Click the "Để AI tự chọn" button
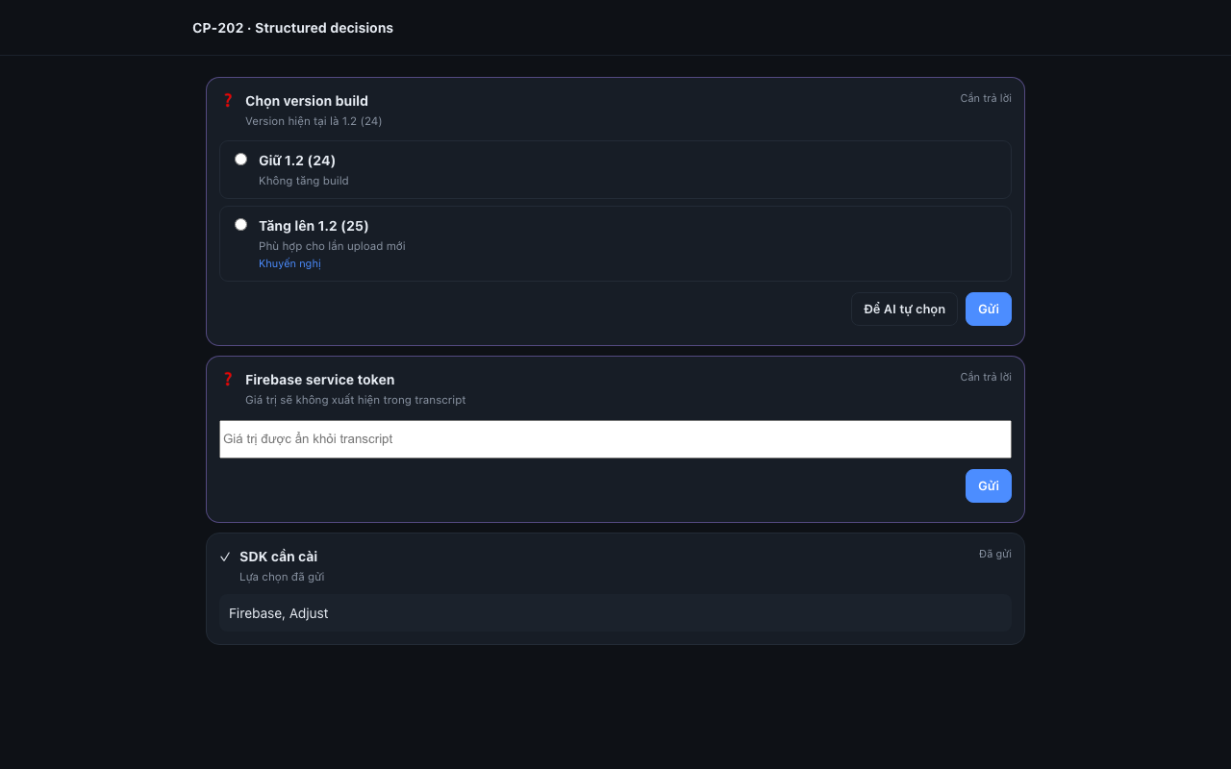Screen dimensions: 1231x769 point(904,310)
